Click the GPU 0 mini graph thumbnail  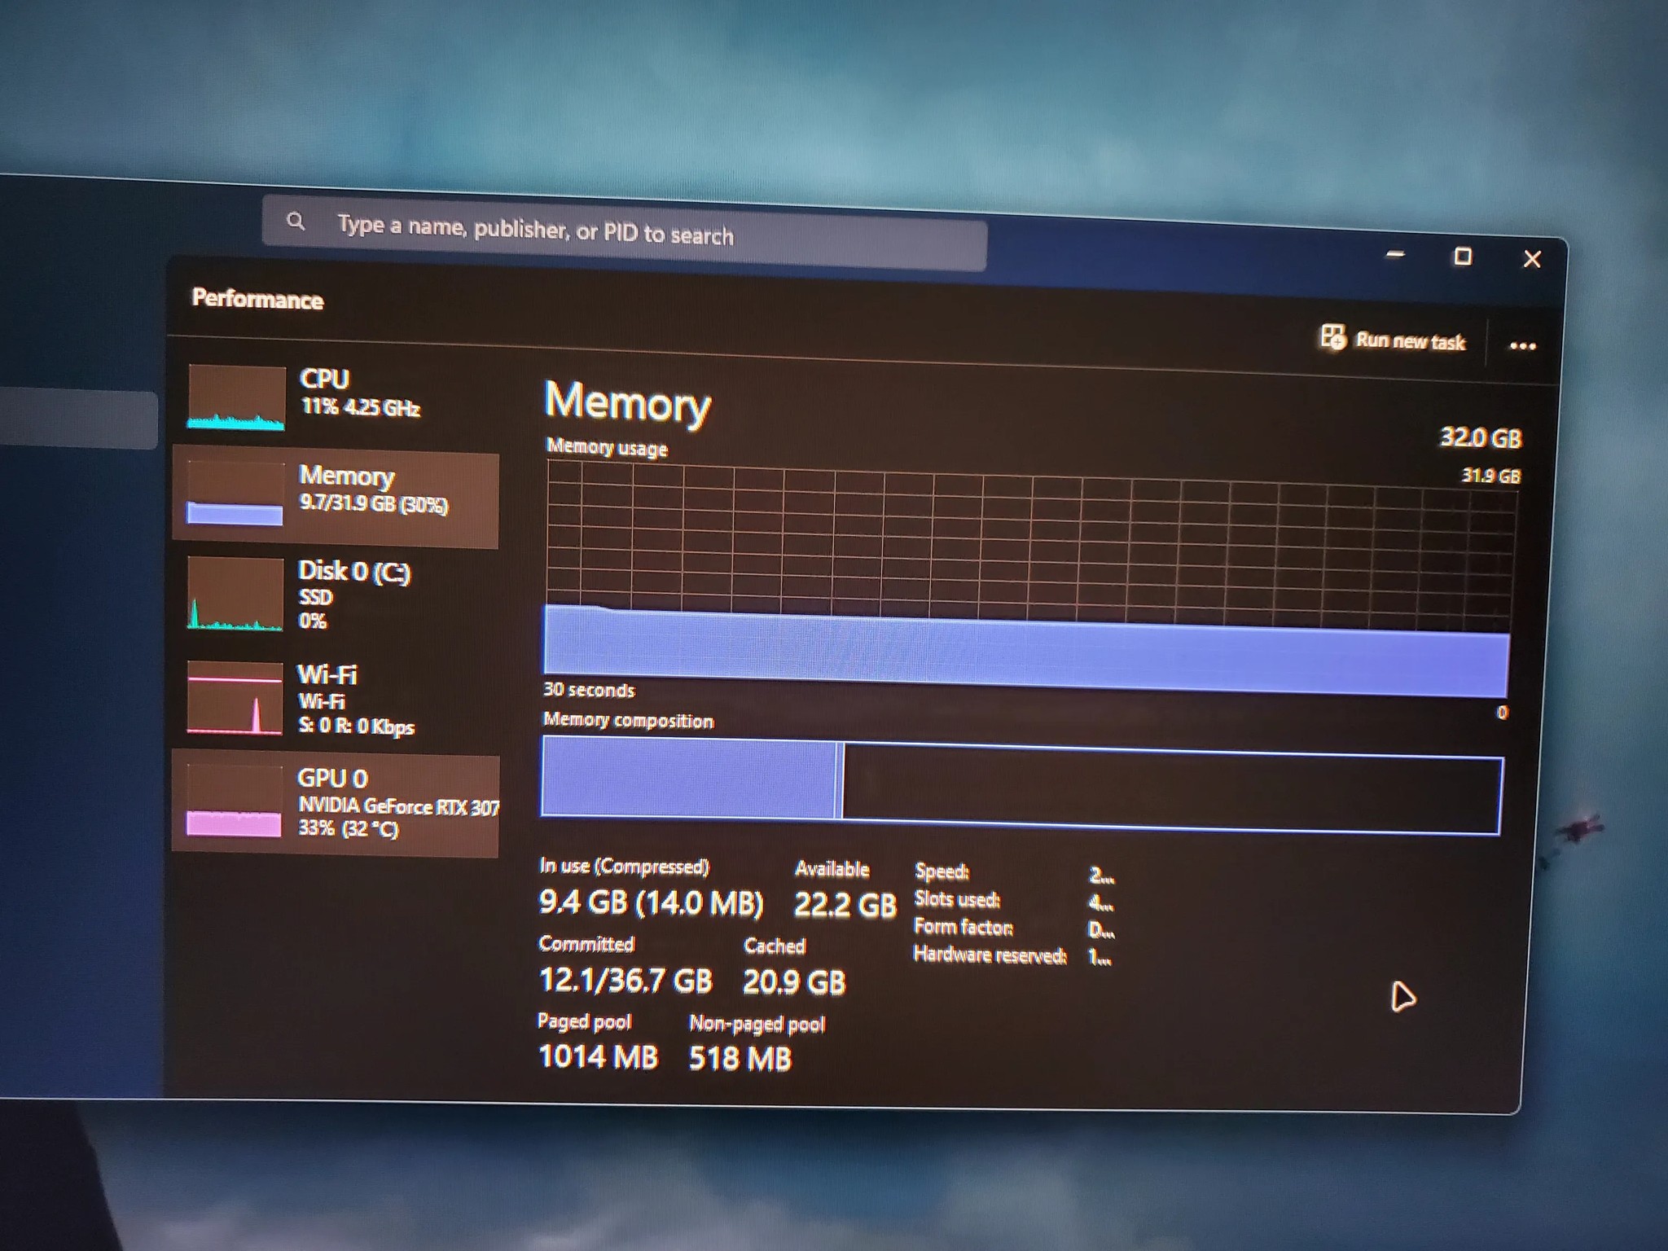(235, 801)
